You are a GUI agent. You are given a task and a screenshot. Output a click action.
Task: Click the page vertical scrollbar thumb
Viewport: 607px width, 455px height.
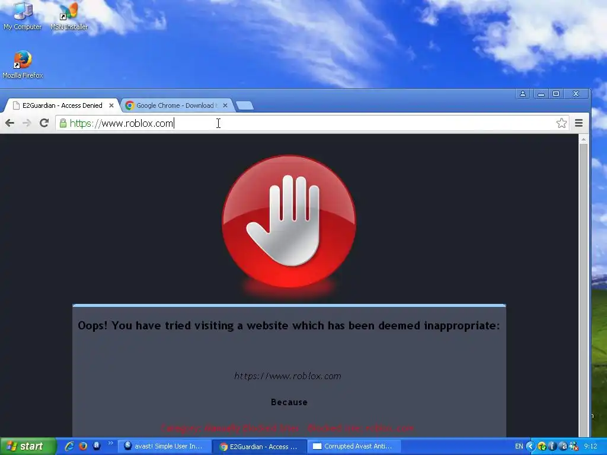583,290
